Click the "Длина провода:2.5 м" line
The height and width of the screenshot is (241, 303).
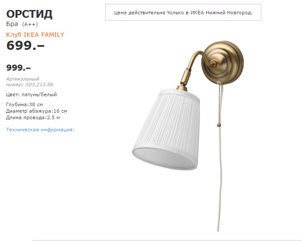coord(33,117)
